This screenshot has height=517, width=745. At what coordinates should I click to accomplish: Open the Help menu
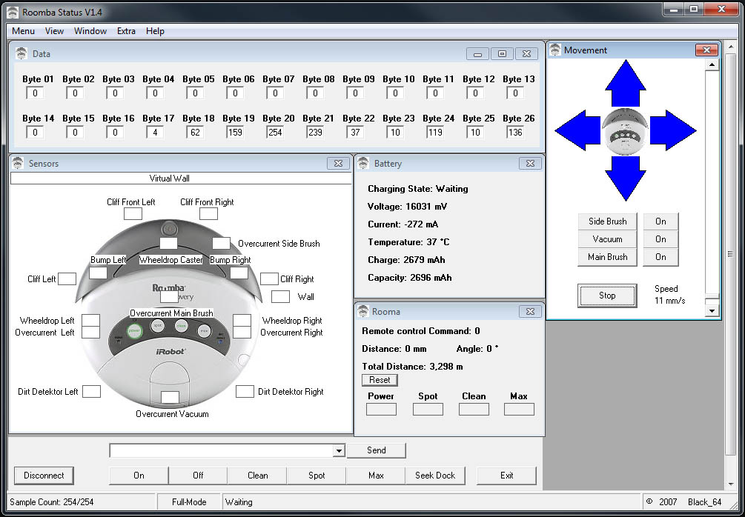pyautogui.click(x=155, y=31)
